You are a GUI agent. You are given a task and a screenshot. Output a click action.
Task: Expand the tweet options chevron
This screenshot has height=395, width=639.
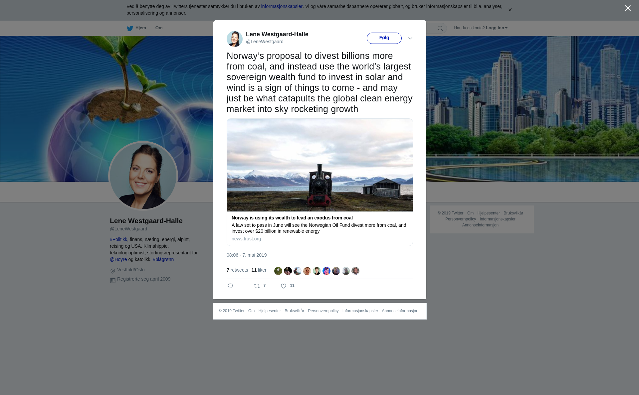(x=410, y=38)
